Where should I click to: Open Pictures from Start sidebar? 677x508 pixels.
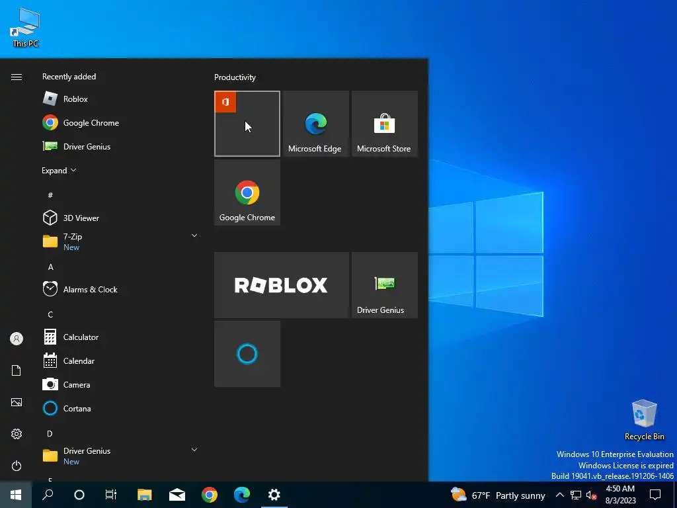click(17, 402)
